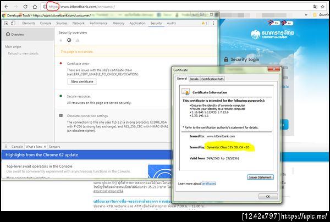Screen dimensions: 330x222
Task: Click OK in the Certificate dialog
Action: pyautogui.click(x=268, y=197)
